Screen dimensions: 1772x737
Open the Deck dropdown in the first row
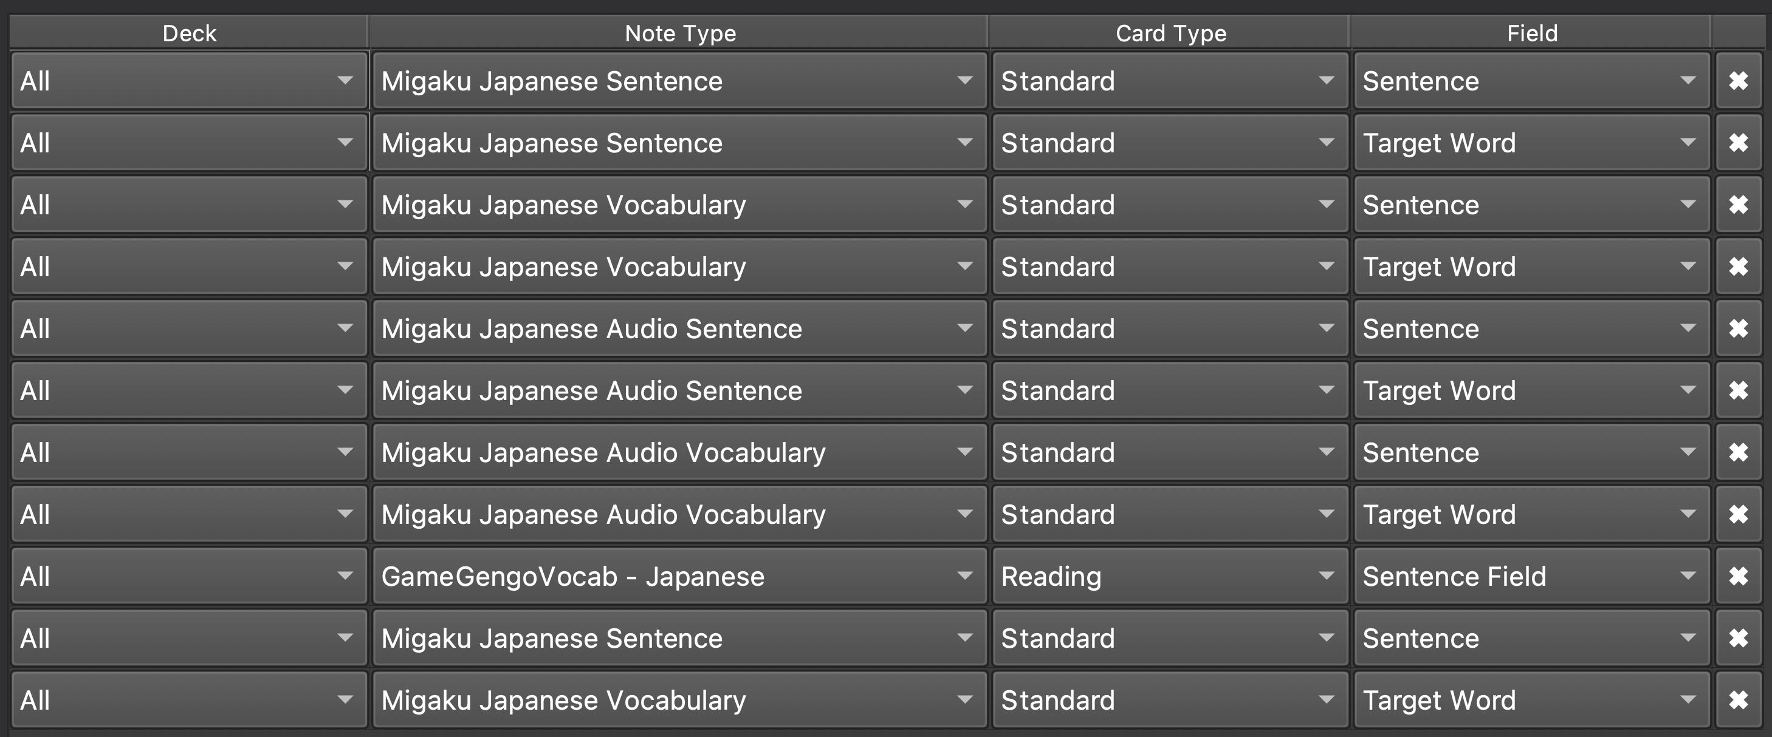[189, 80]
